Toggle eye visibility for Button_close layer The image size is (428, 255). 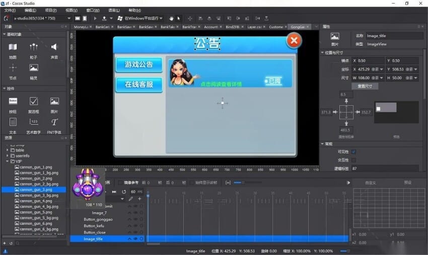tap(135, 232)
